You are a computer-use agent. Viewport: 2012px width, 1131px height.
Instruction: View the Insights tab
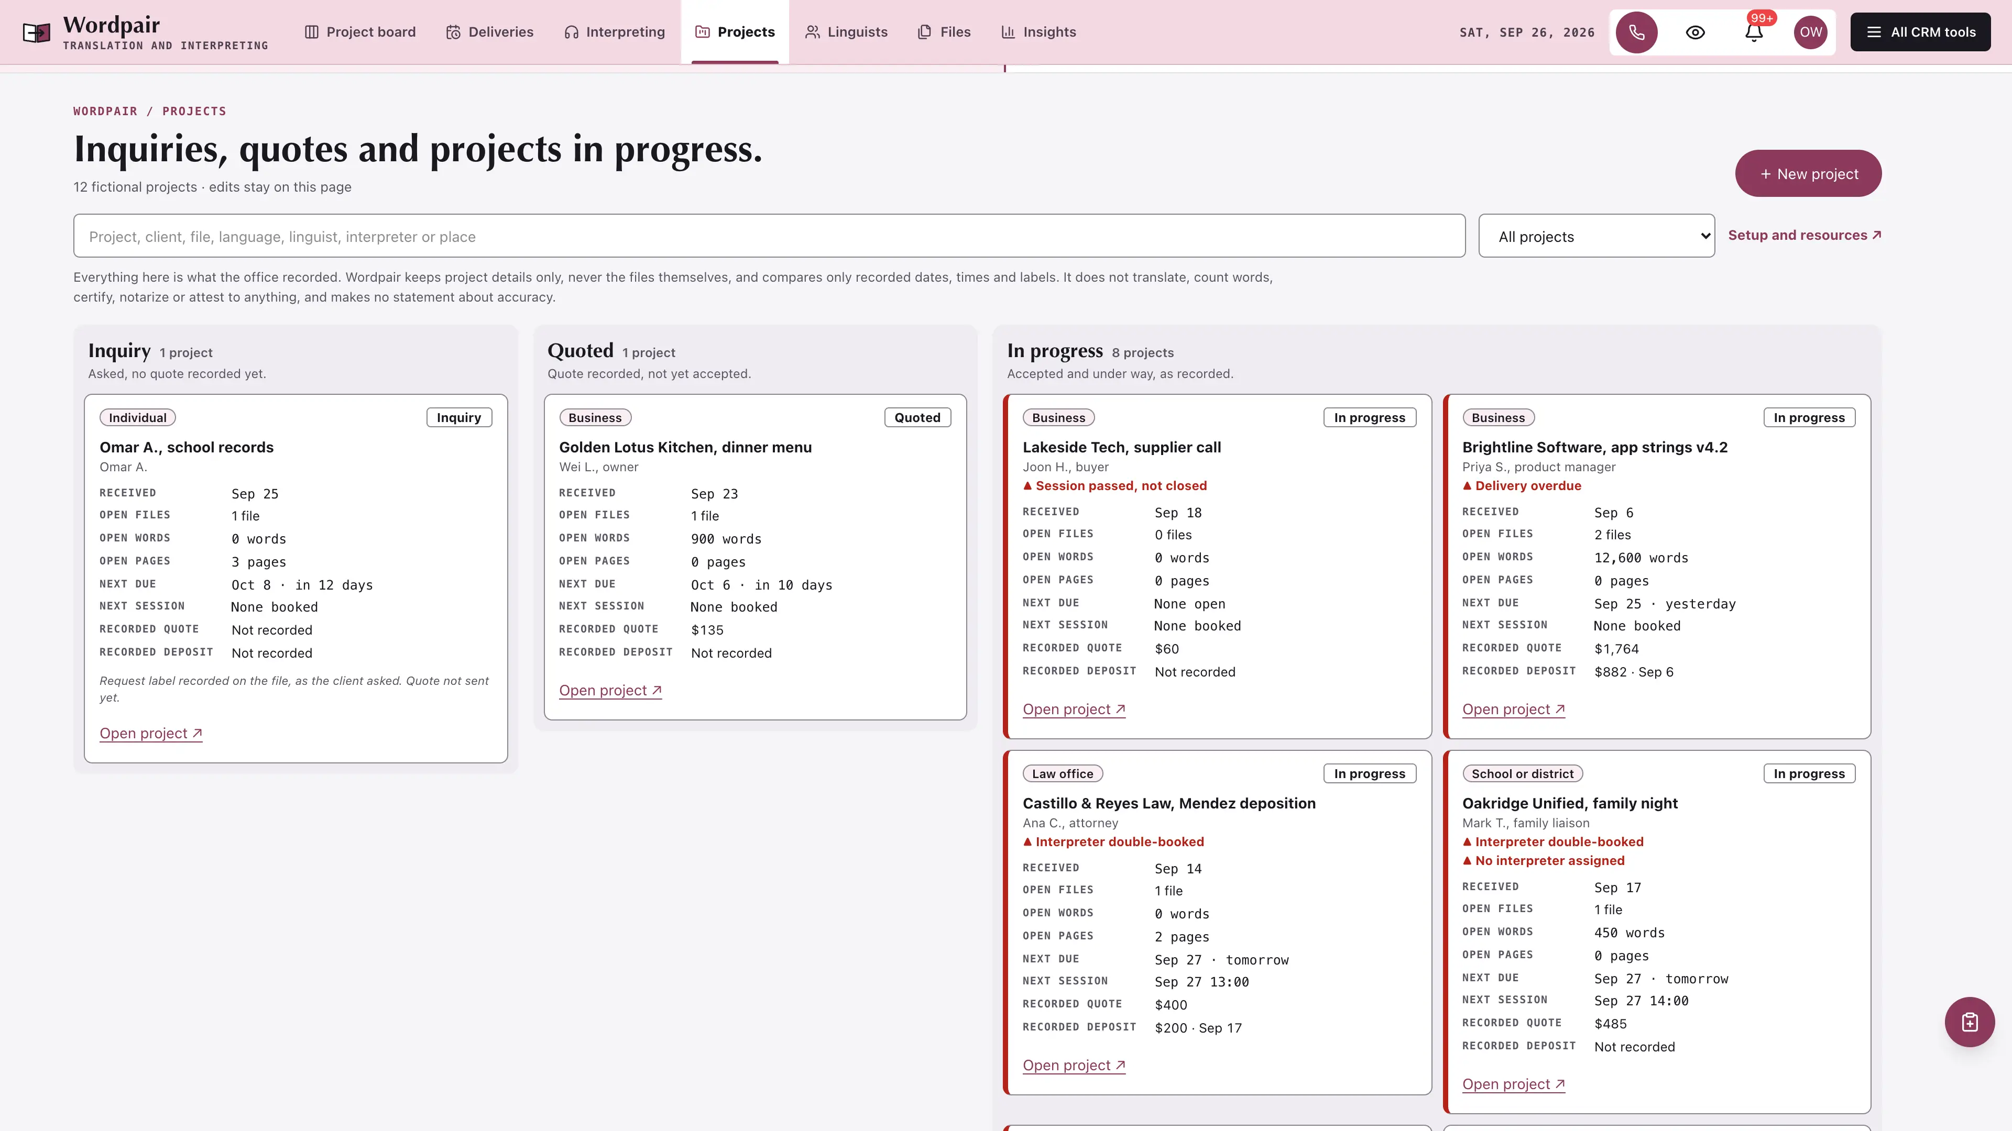pyautogui.click(x=1039, y=32)
